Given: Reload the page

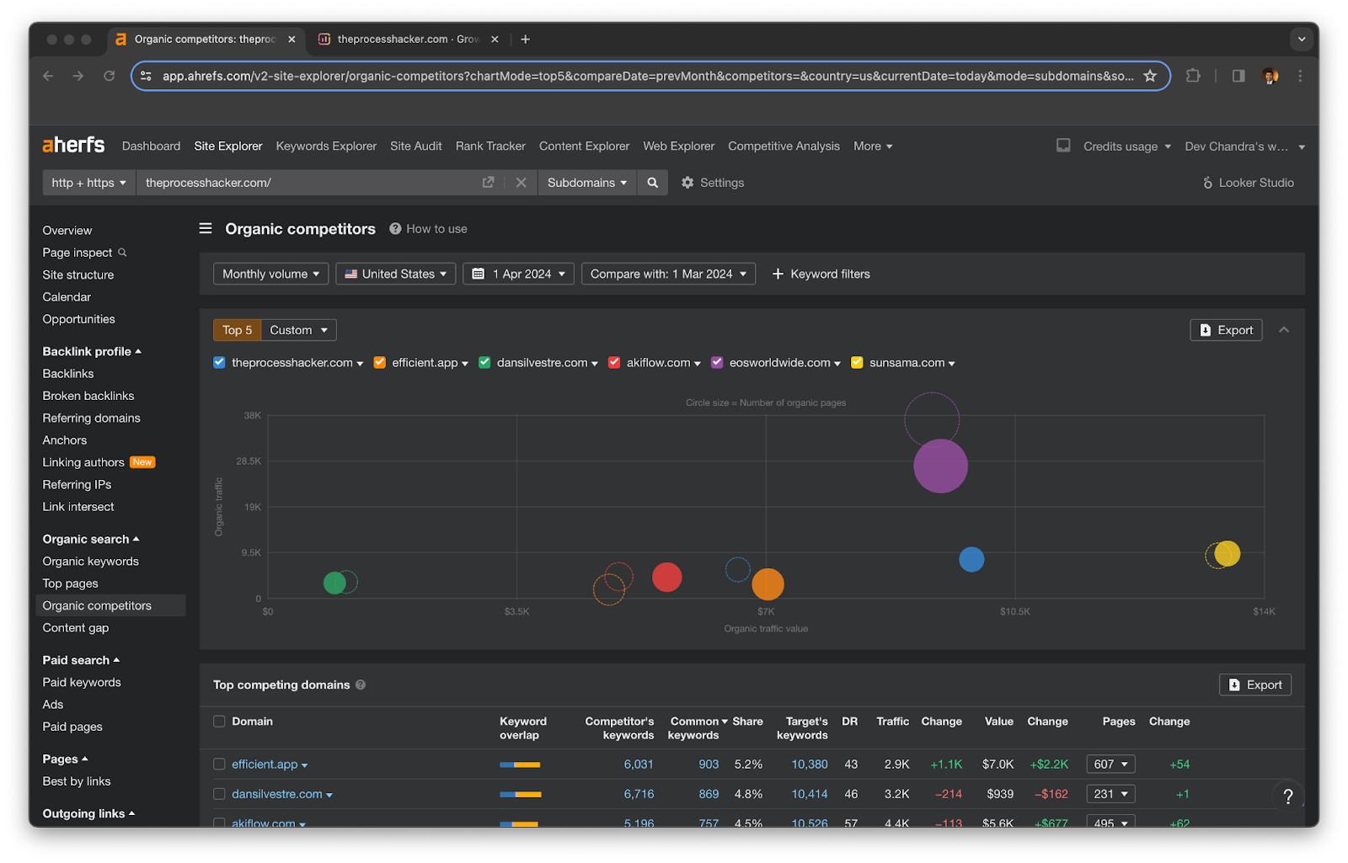Looking at the screenshot, I should pyautogui.click(x=109, y=76).
